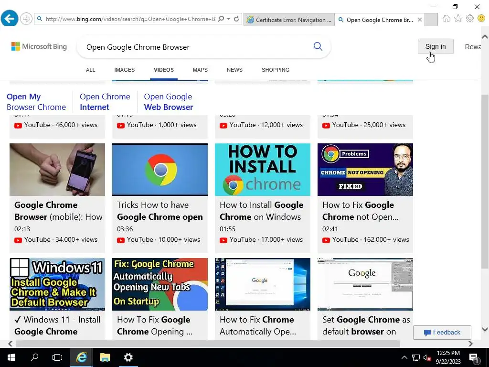Image resolution: width=489 pixels, height=367 pixels.
Task: Open the phone-in-hand mobile video thumbnail
Action: [57, 170]
